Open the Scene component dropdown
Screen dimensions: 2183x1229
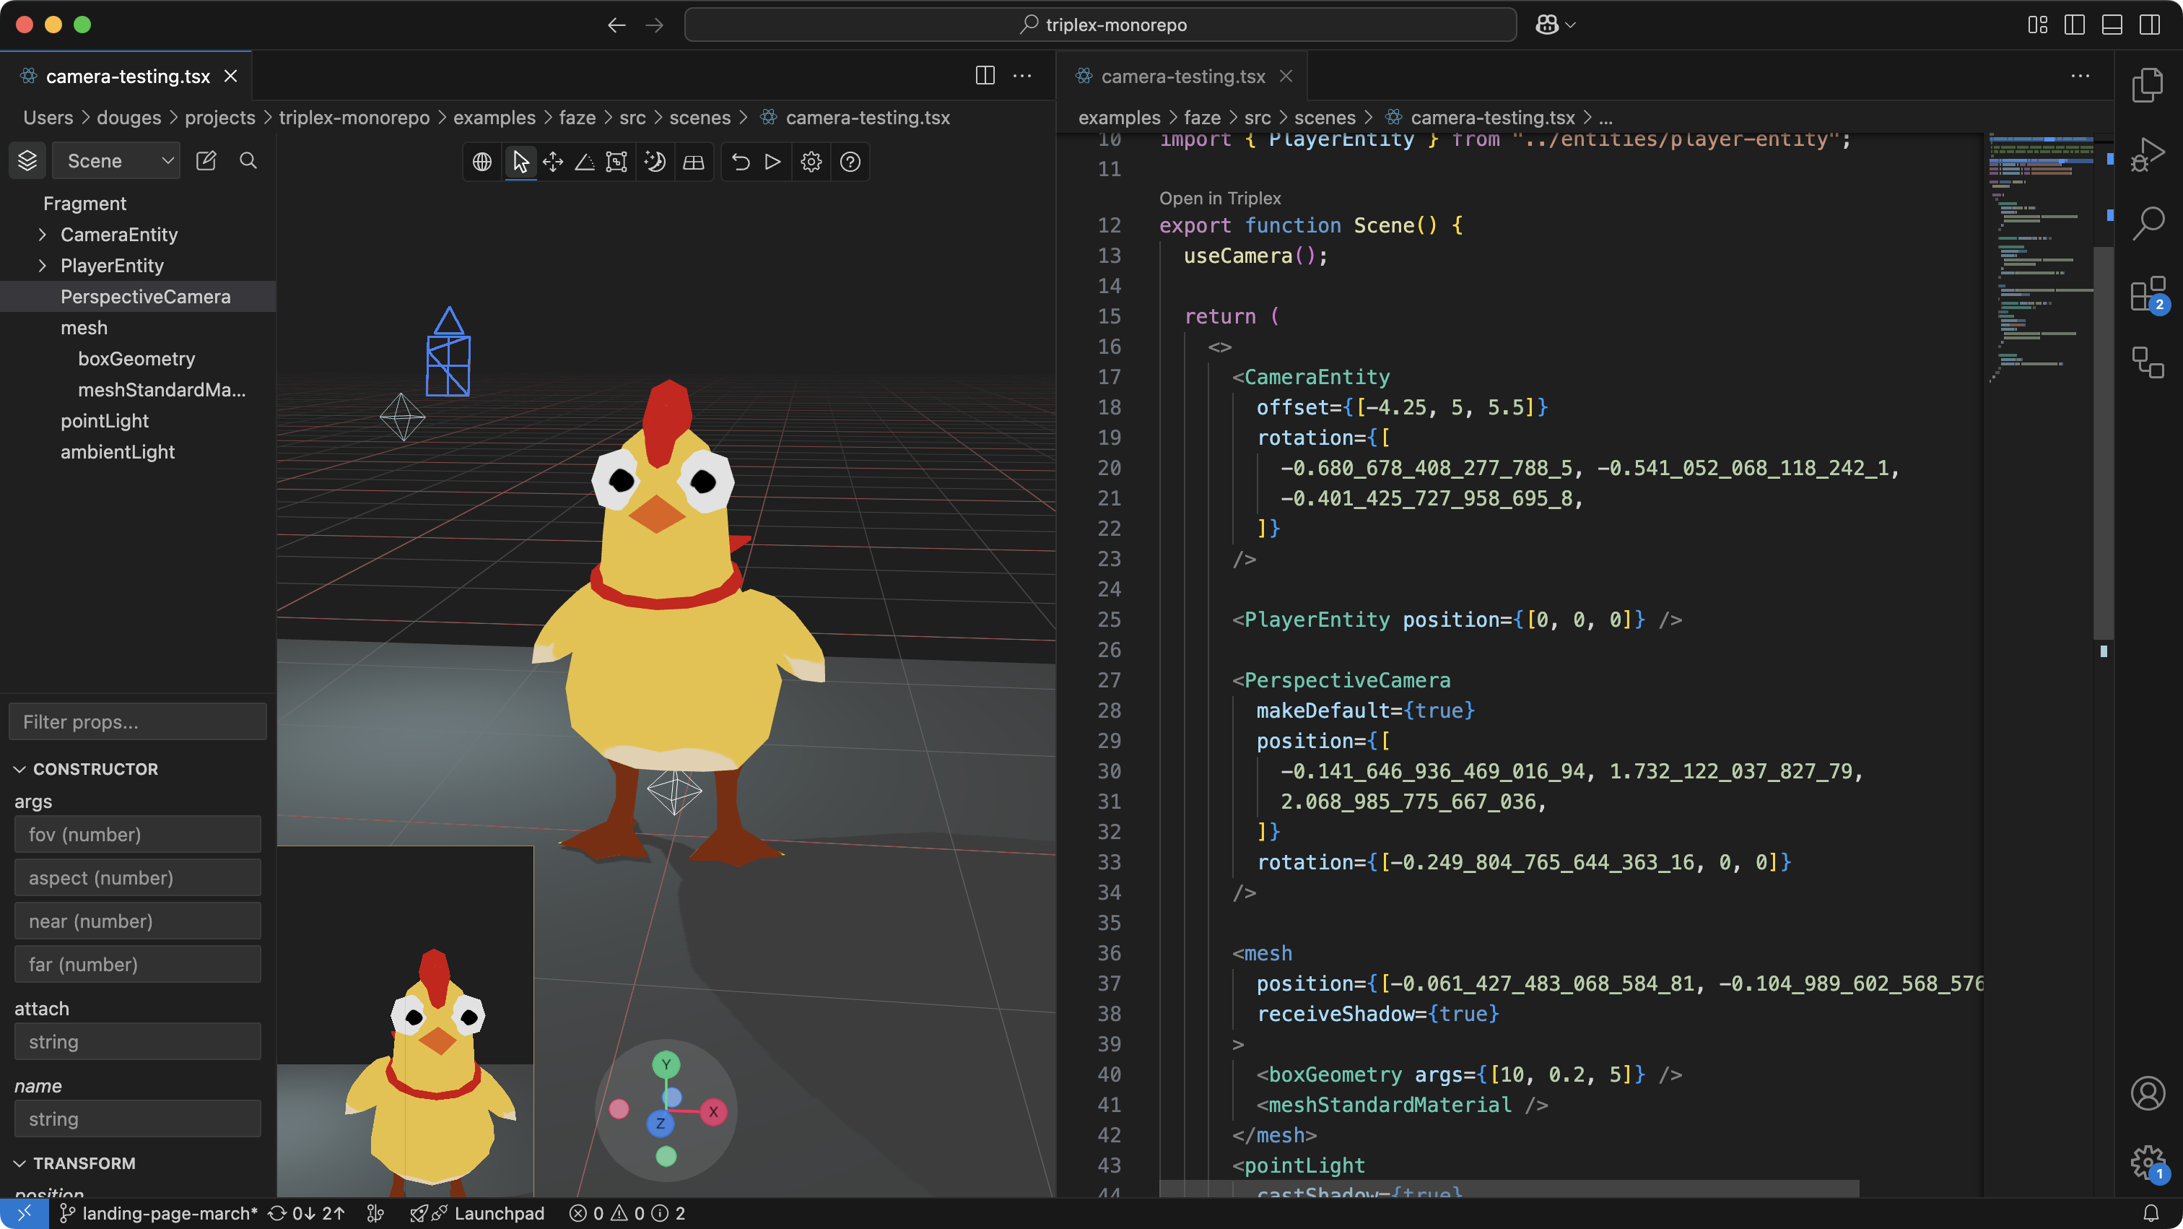117,161
